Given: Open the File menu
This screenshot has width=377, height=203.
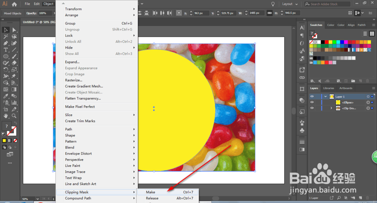Looking at the screenshot, I should pos(27,4).
